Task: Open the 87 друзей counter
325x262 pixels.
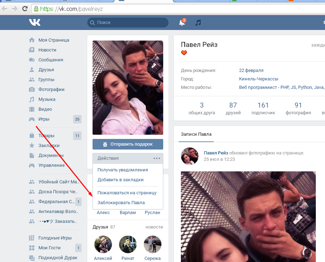Action: pyautogui.click(x=233, y=109)
